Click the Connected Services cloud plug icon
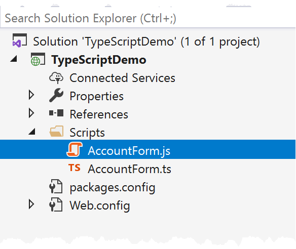 pos(56,77)
